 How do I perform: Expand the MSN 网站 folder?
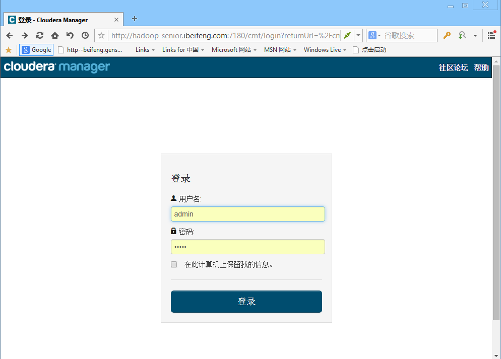pyautogui.click(x=280, y=50)
